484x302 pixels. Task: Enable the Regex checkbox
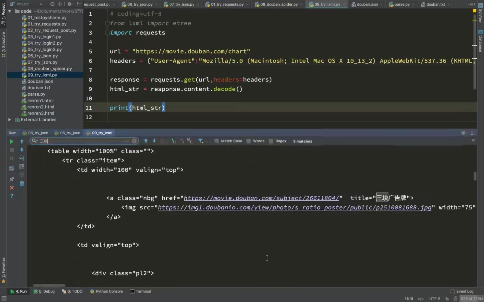(271, 141)
